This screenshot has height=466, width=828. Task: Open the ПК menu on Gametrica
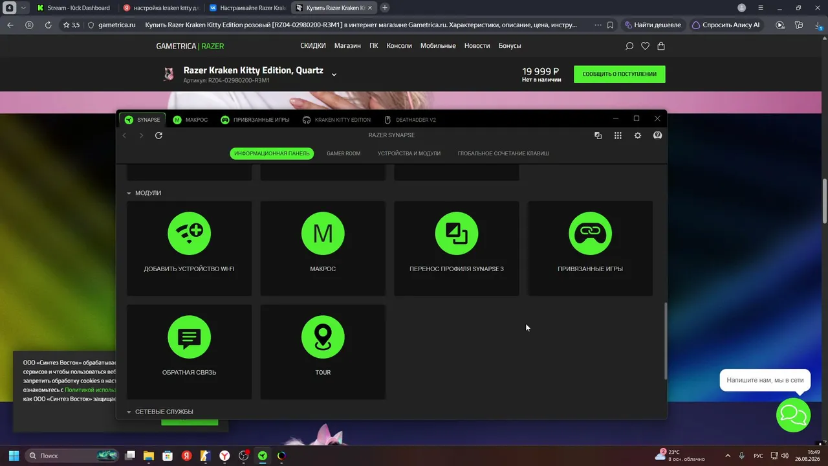click(374, 46)
